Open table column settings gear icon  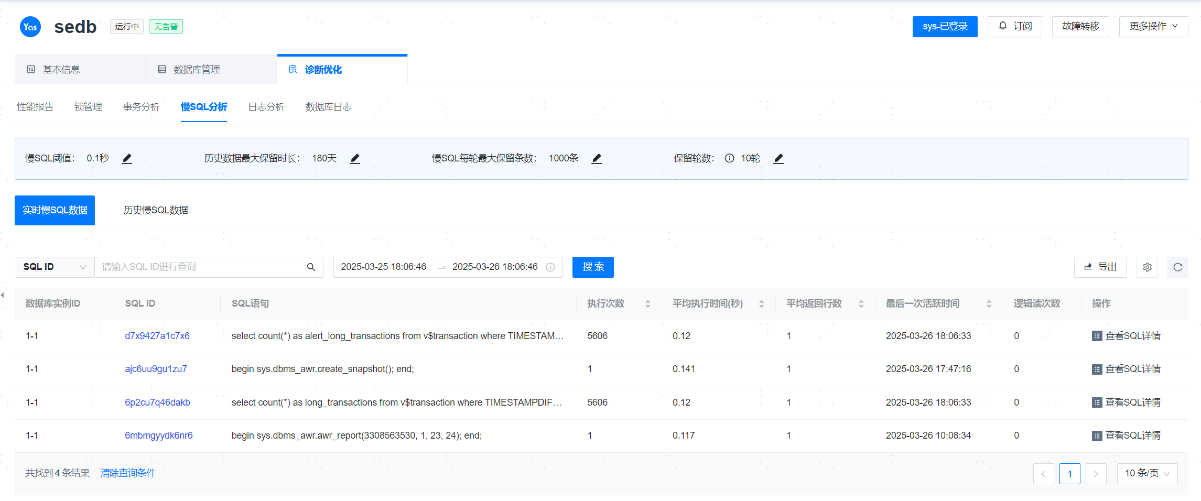click(x=1147, y=267)
